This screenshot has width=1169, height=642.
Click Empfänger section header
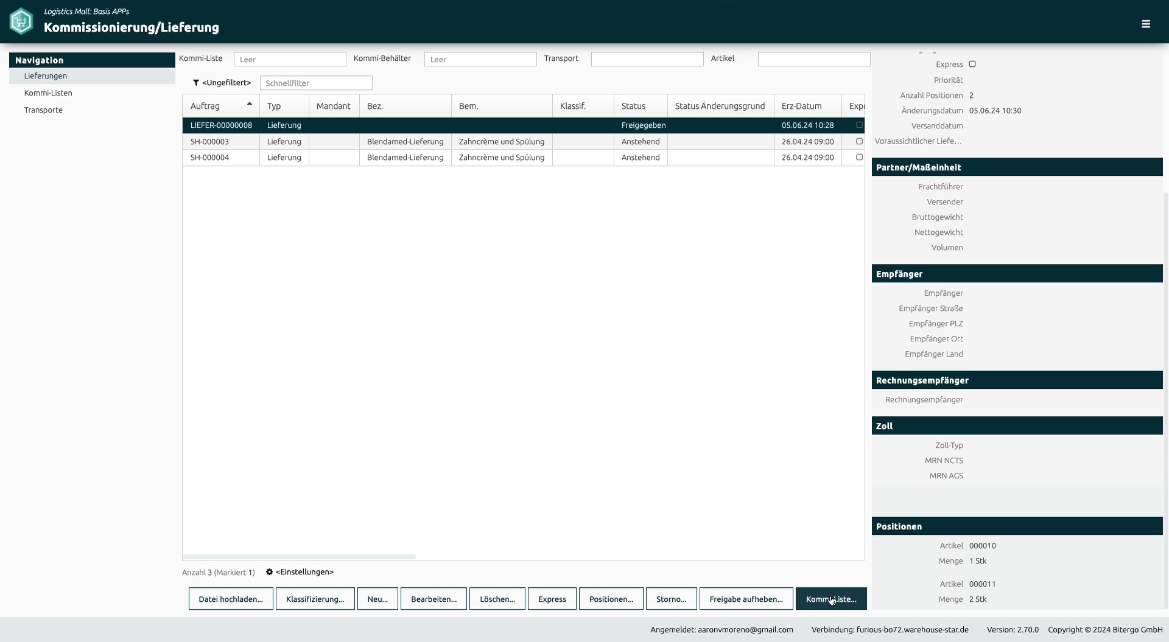pos(1017,274)
